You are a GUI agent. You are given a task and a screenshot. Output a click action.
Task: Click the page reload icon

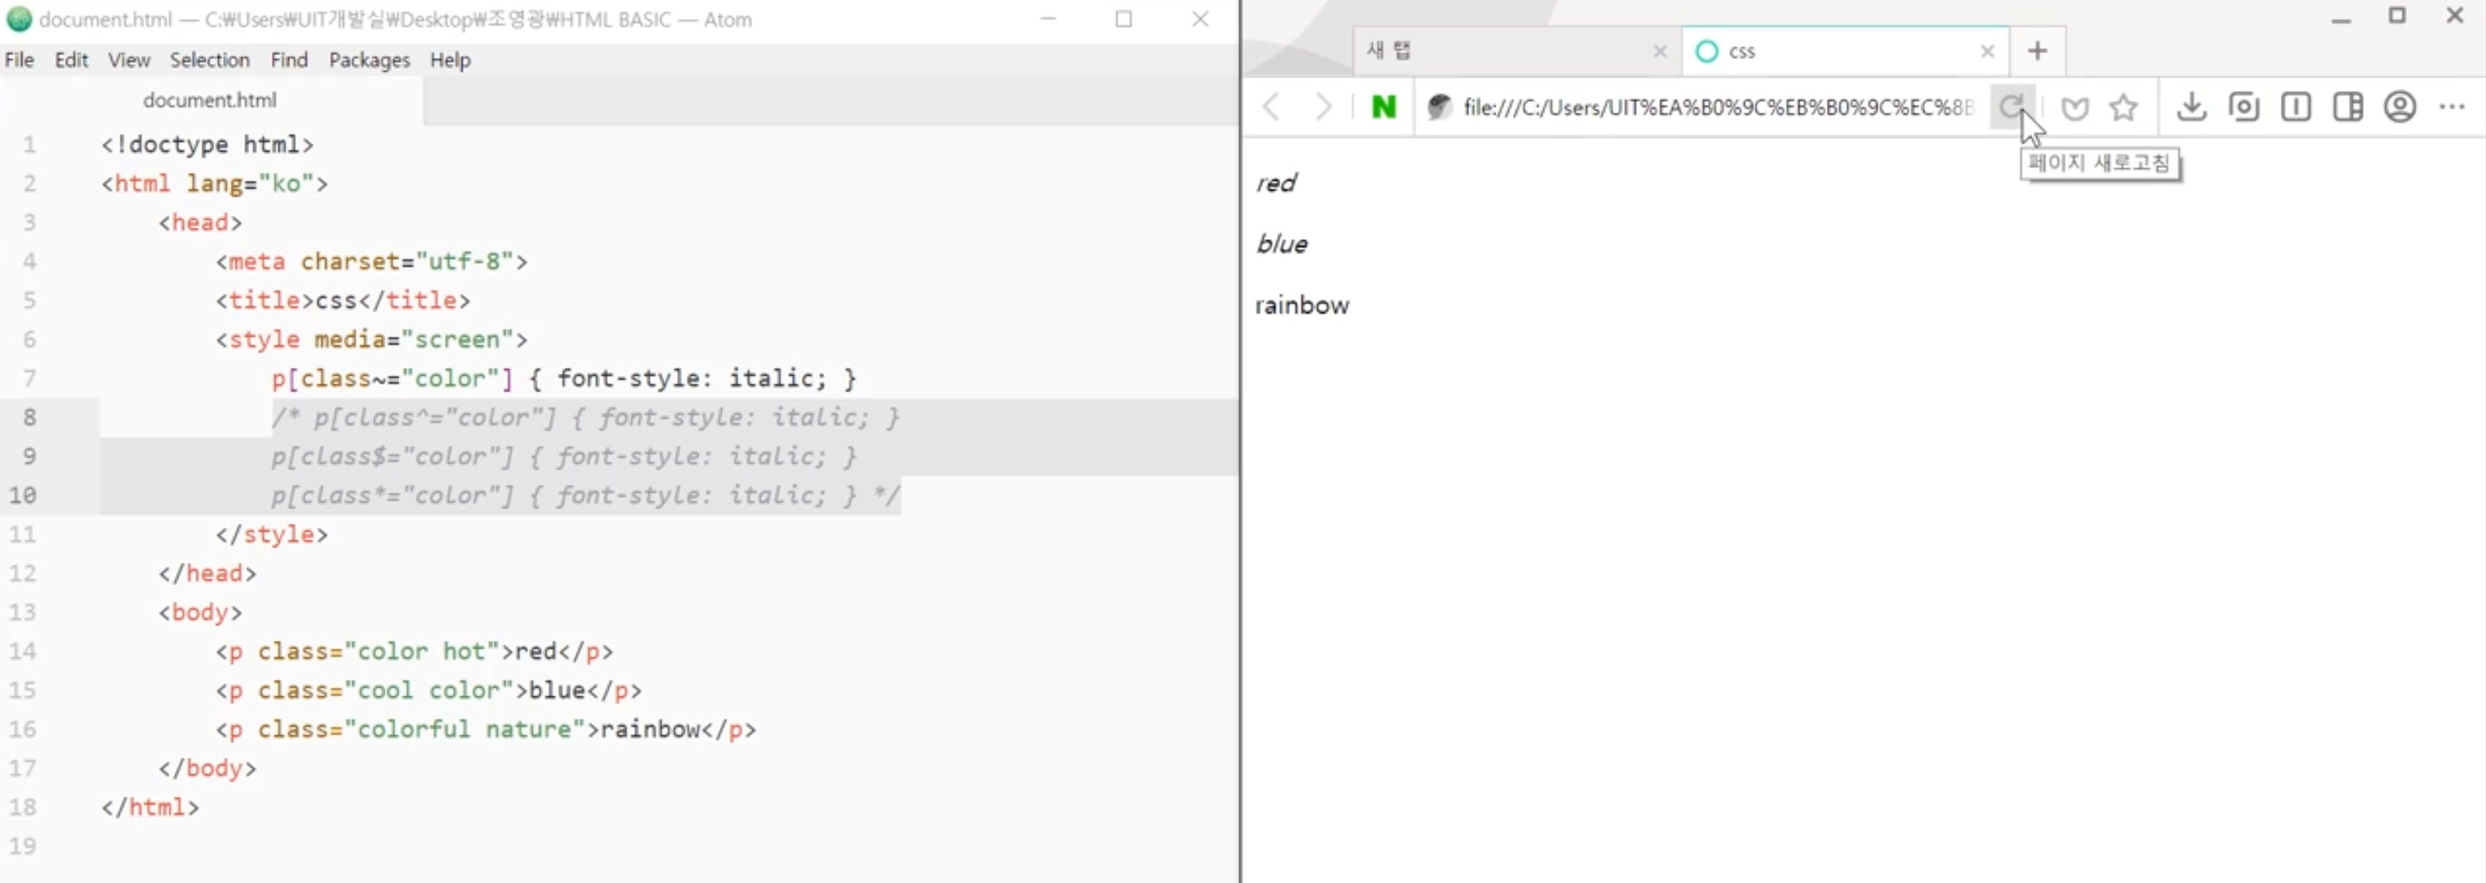pos(2010,106)
